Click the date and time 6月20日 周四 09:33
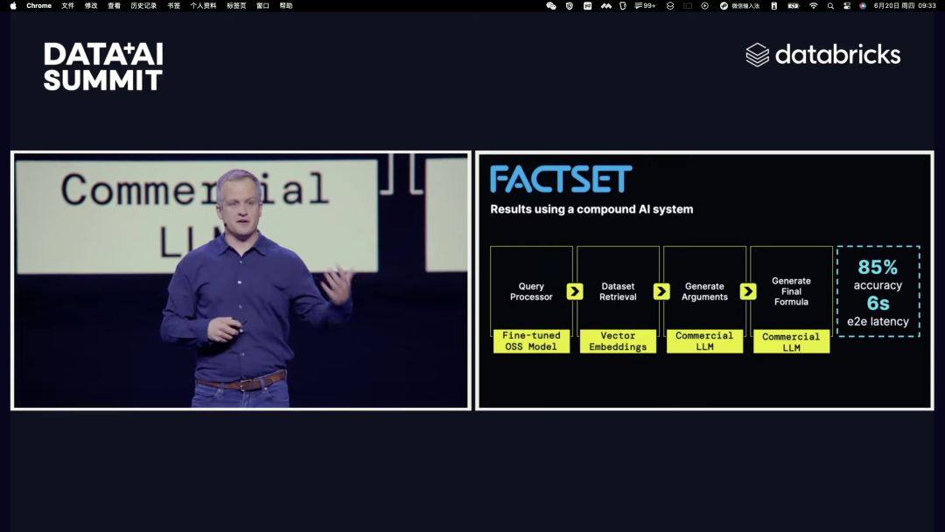 tap(905, 5)
